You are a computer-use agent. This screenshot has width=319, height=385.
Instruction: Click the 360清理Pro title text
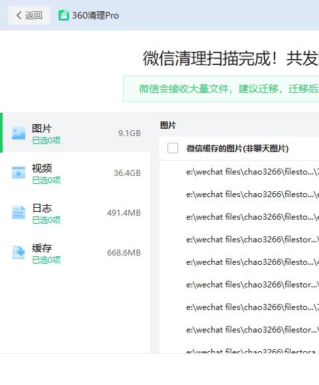[95, 15]
